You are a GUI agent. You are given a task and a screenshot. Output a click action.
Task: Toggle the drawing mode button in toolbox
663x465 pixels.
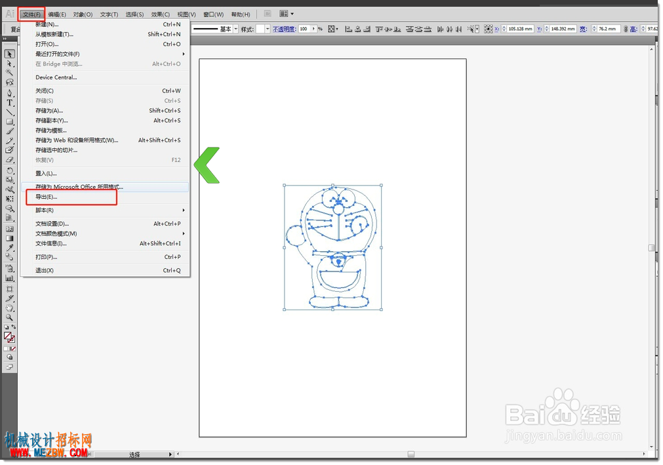coord(9,357)
